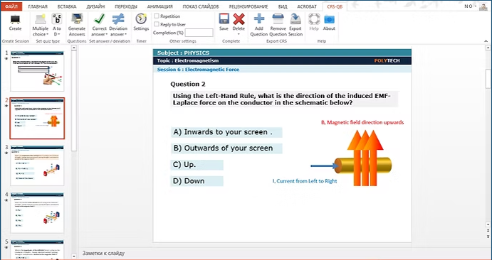
Task: Click the Export Session icon
Action: [x=295, y=18]
